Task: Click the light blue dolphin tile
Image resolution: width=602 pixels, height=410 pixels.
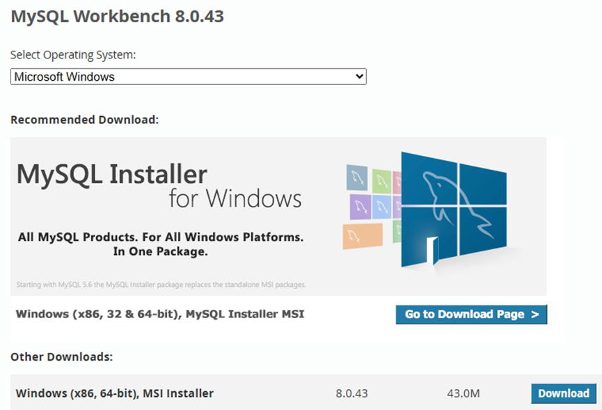Action: click(381, 206)
